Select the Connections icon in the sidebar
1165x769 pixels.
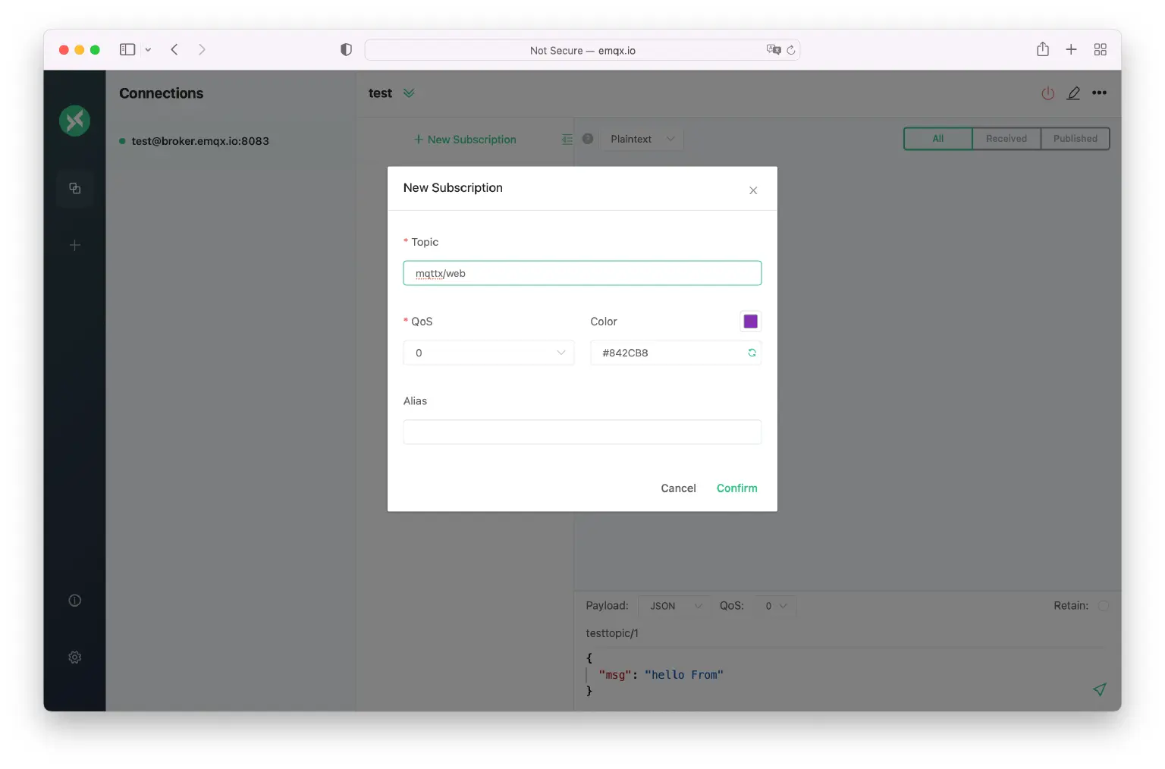pos(74,188)
